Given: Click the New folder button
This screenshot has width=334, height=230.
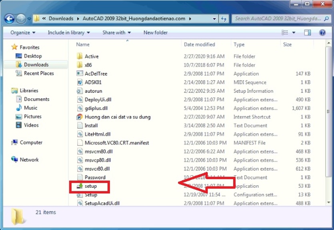Looking at the screenshot, I should 155,33.
